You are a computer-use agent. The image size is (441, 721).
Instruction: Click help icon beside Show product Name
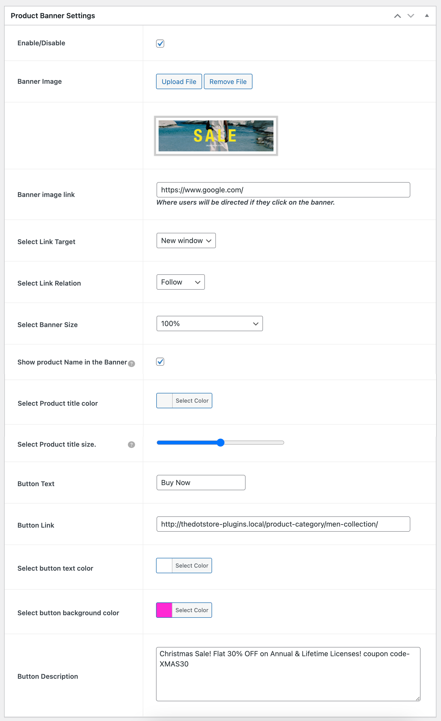(x=131, y=363)
